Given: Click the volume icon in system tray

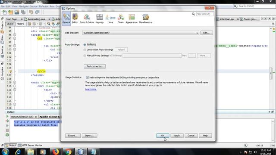Looking at the screenshot, I should click(x=255, y=152).
